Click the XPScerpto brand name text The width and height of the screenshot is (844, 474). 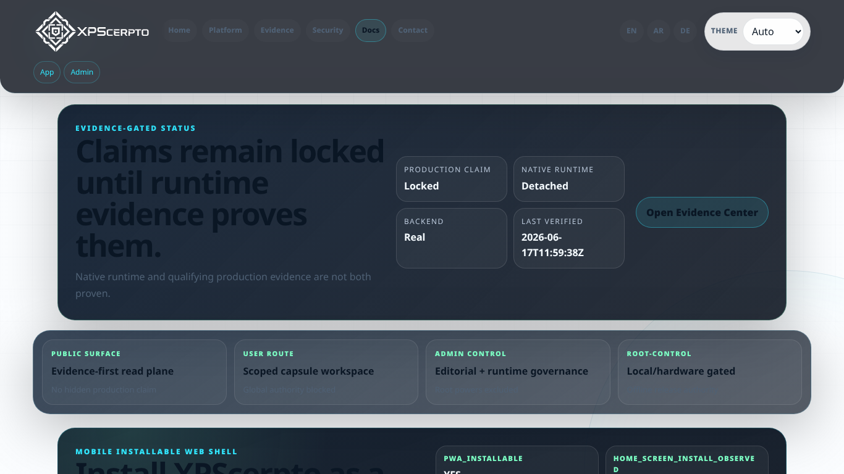coord(112,31)
